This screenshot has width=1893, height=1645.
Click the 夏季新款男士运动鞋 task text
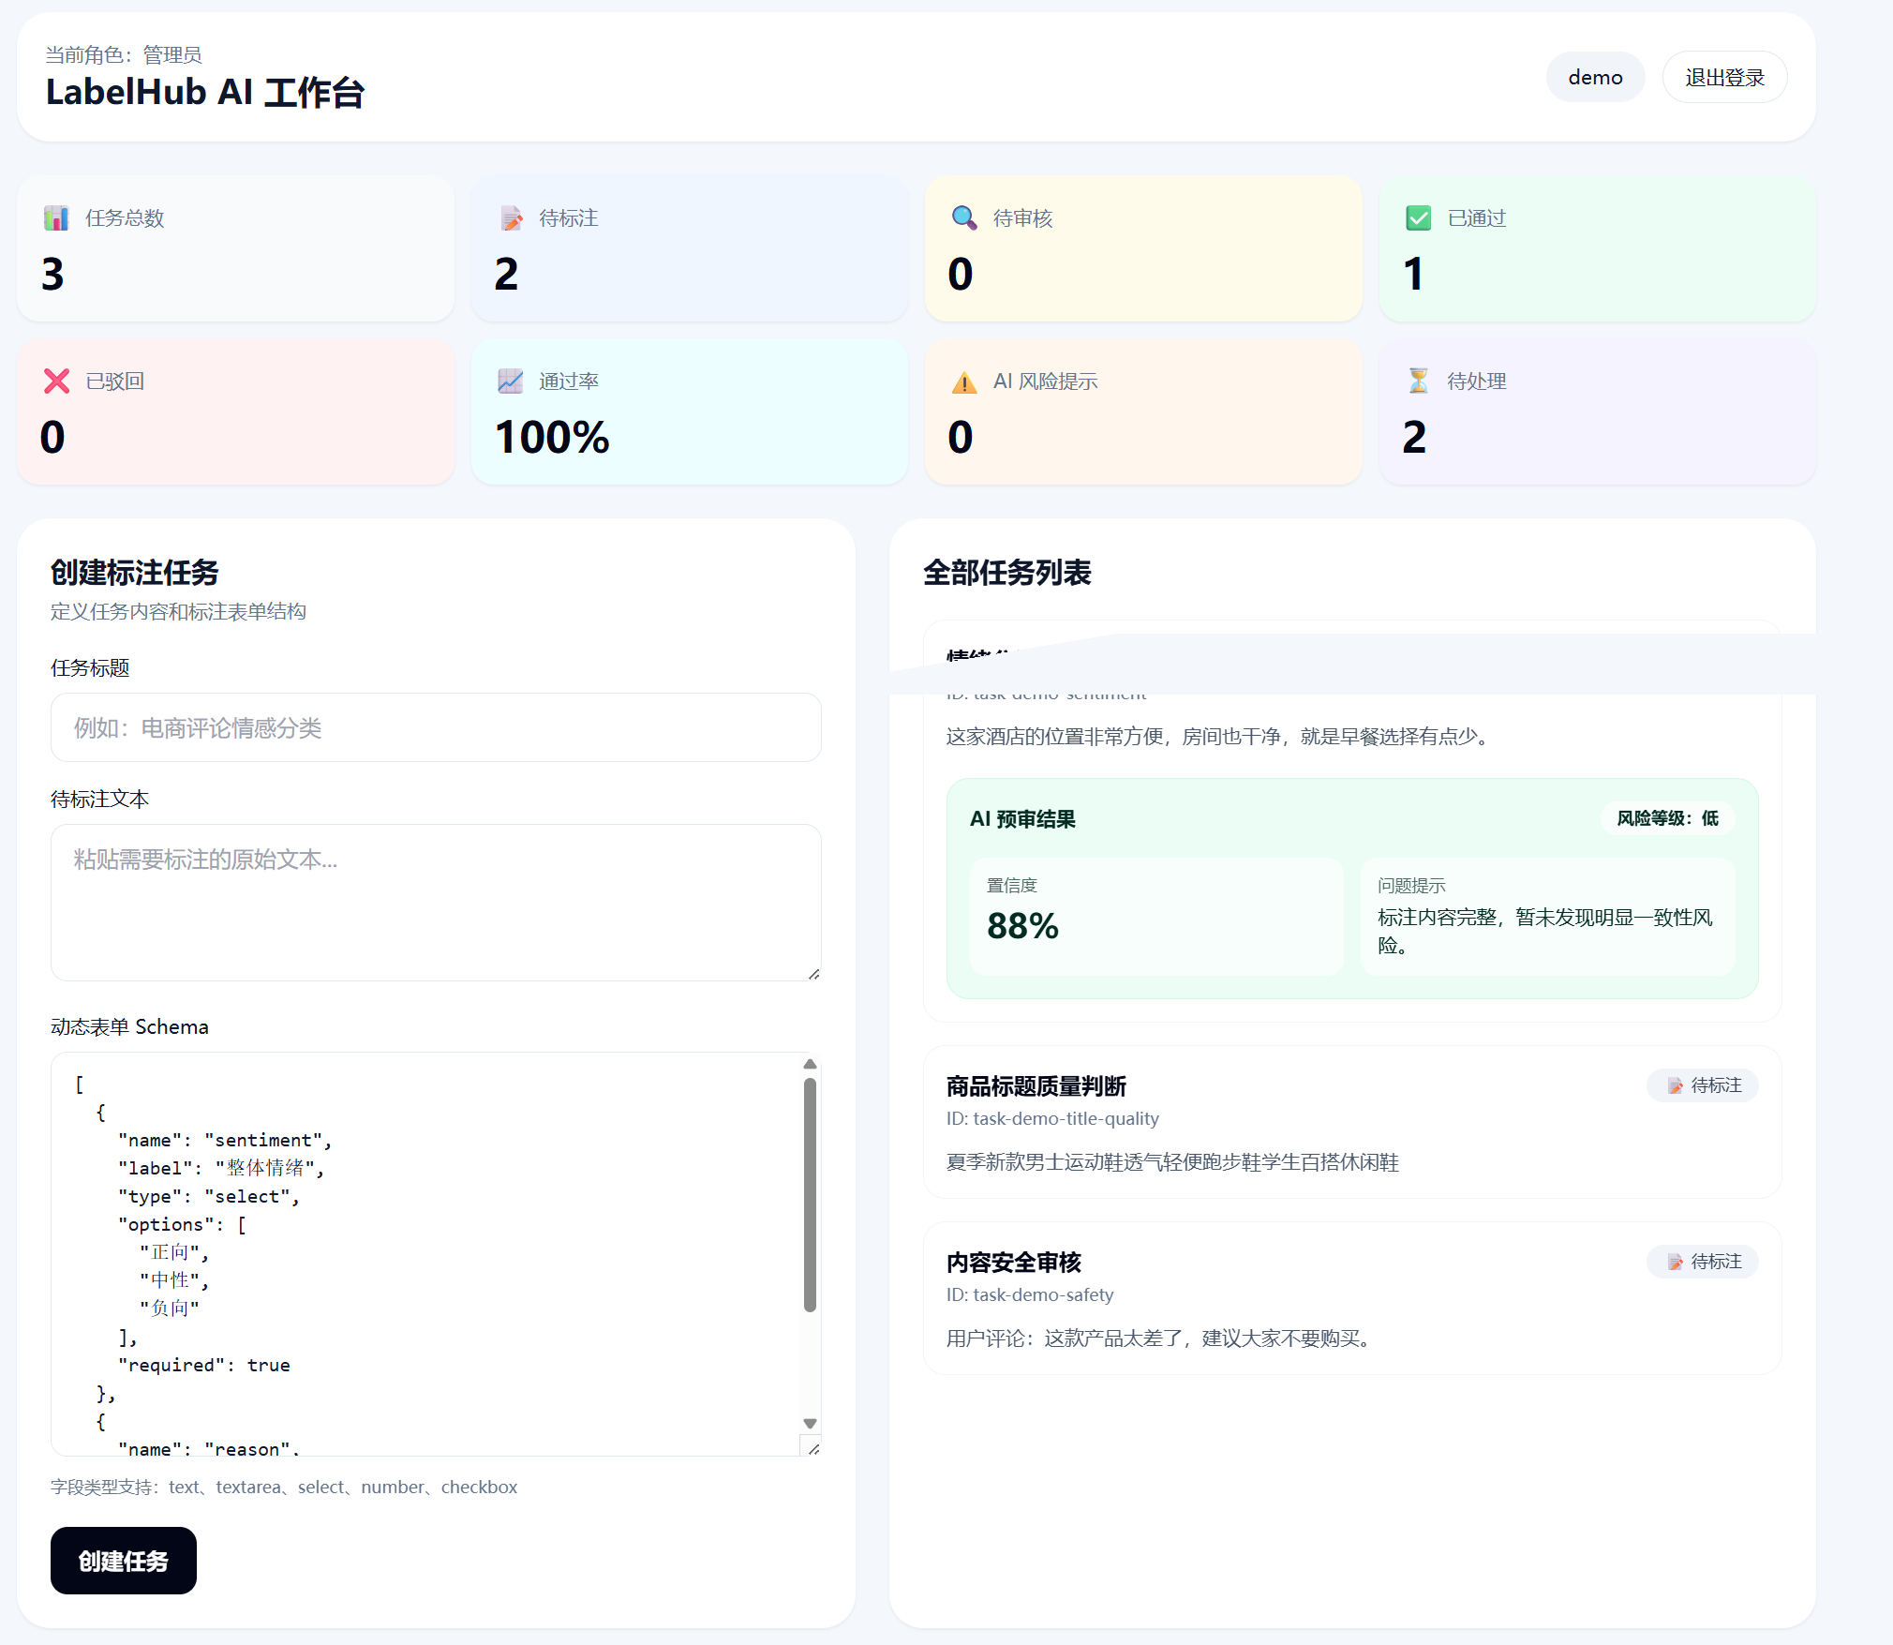(x=1172, y=1162)
